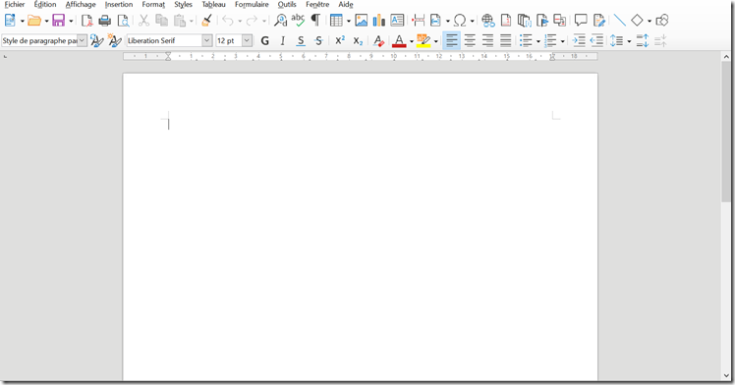
Task: Decrease the paragraph indent
Action: click(x=596, y=40)
